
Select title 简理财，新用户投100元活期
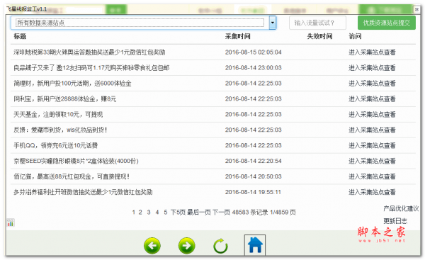click(x=72, y=83)
